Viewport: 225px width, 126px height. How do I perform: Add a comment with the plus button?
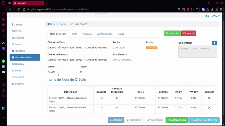tap(214, 43)
